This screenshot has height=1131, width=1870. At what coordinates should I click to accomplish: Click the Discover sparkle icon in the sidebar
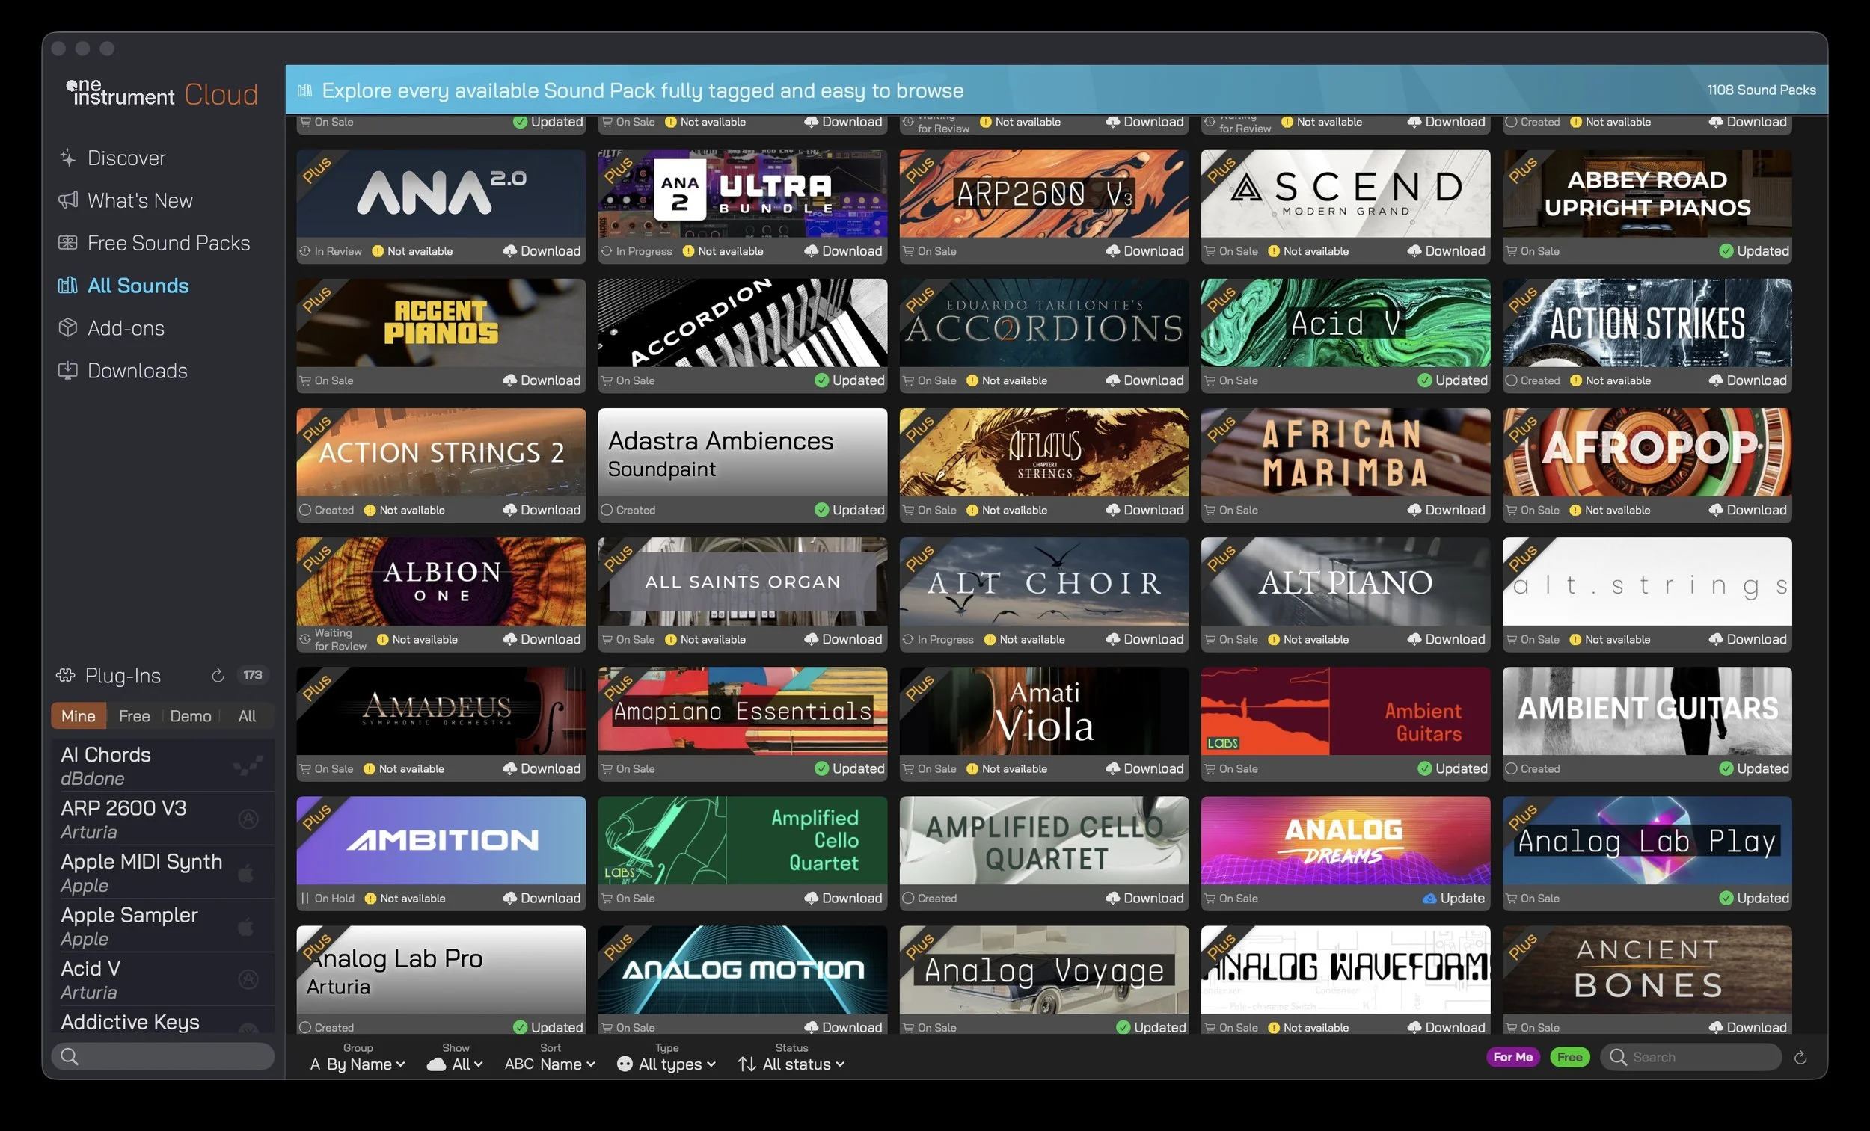tap(68, 158)
